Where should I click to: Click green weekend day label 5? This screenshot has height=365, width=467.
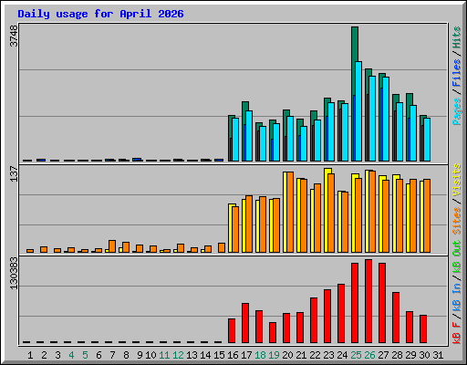pyautogui.click(x=85, y=355)
